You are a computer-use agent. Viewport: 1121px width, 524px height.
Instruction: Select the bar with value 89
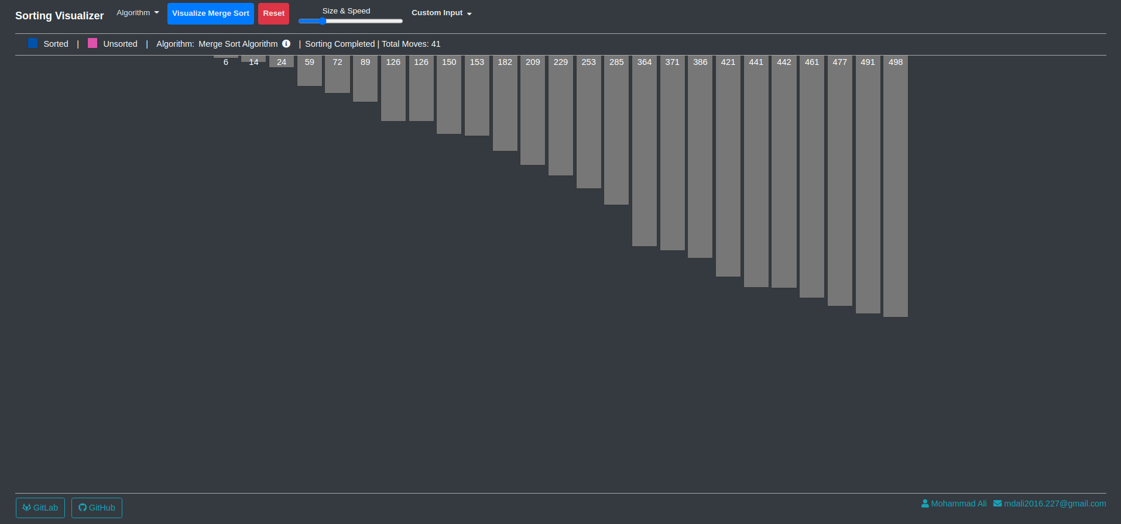[365, 79]
